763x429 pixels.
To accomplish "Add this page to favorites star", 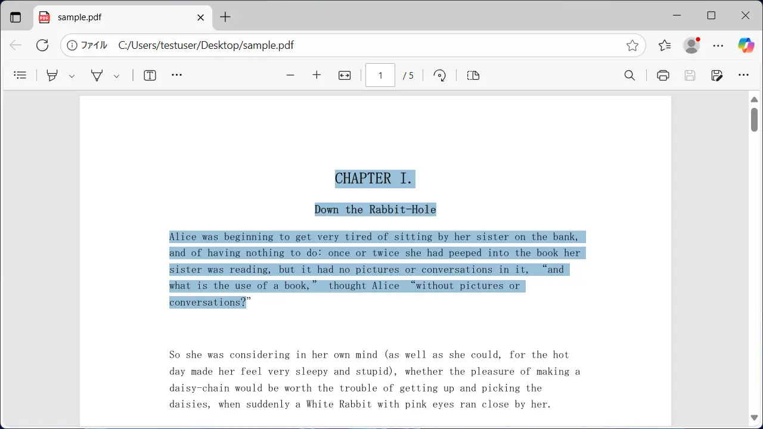I will coord(632,45).
